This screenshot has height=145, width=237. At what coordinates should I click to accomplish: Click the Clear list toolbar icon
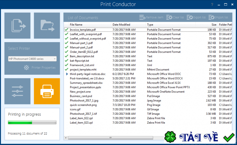[x=169, y=17]
